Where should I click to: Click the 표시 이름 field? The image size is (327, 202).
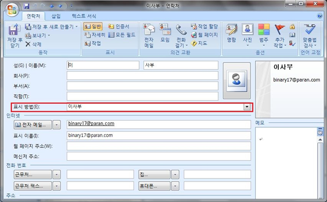(x=159, y=136)
